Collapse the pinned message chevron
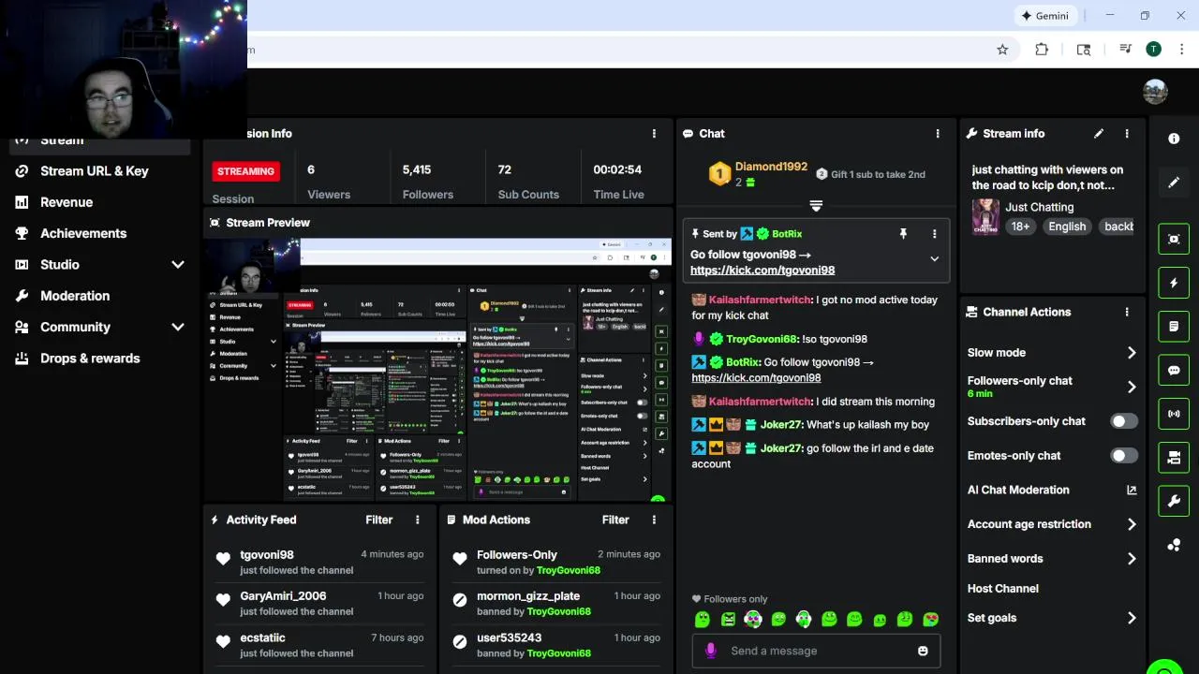 [x=934, y=259]
